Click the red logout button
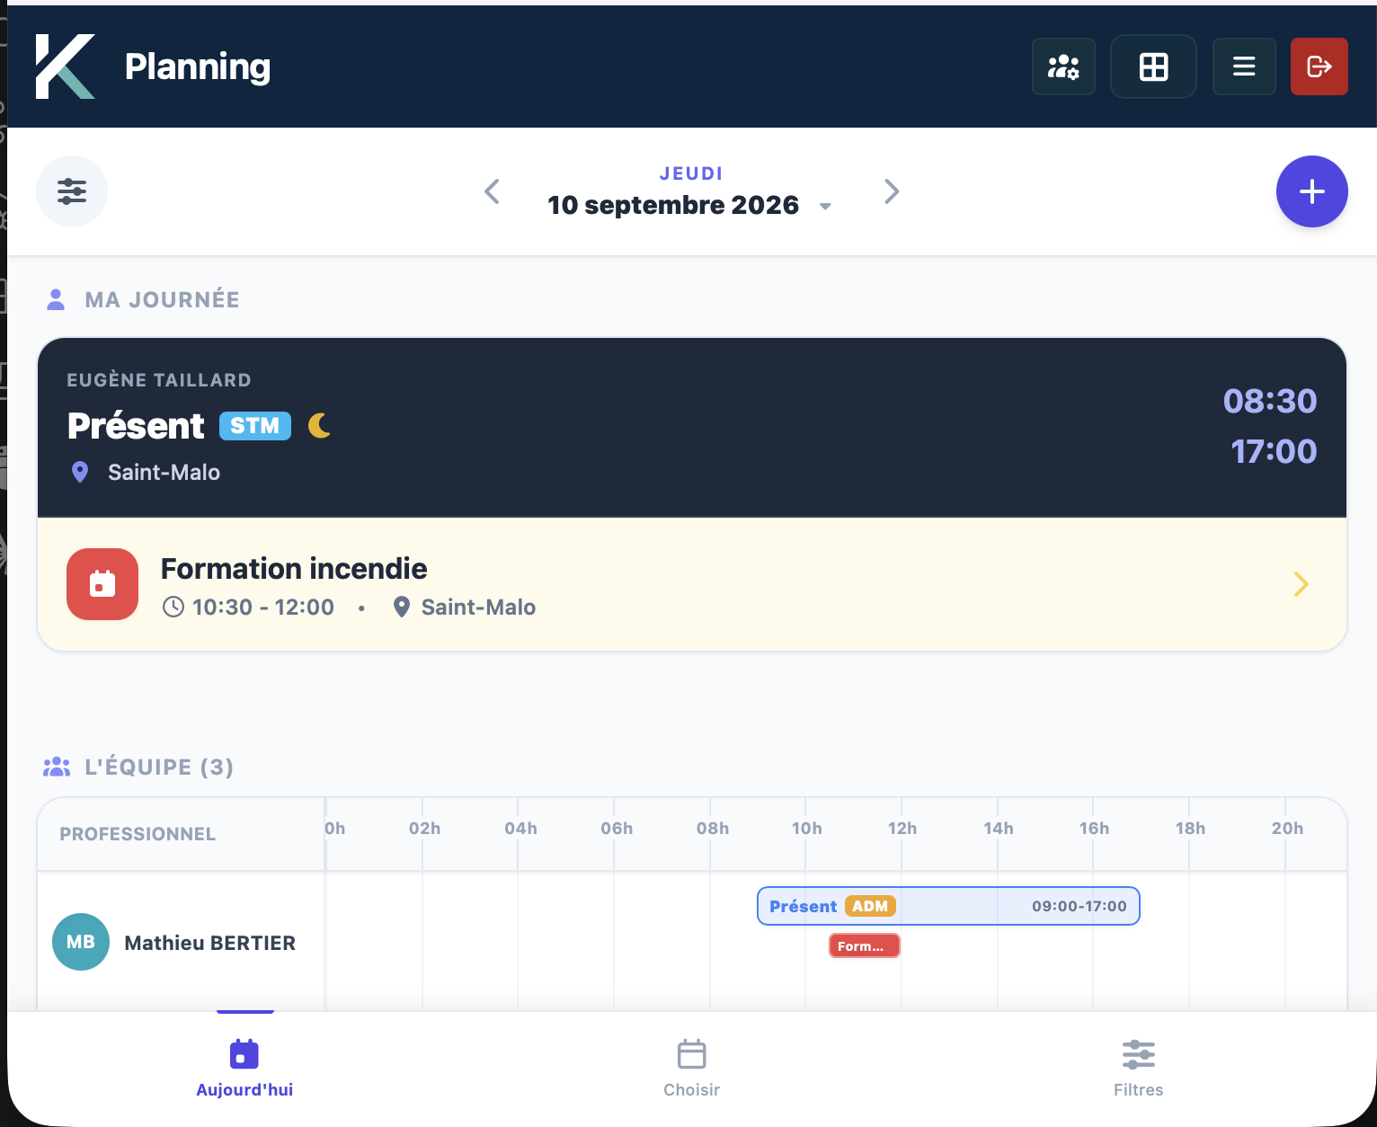 click(1319, 67)
